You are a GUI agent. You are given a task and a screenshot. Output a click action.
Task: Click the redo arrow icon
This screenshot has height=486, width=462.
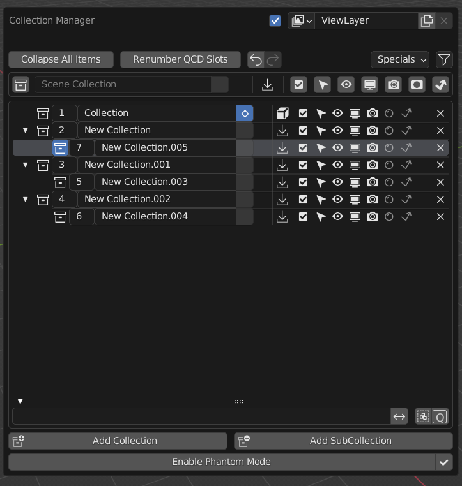tap(273, 59)
